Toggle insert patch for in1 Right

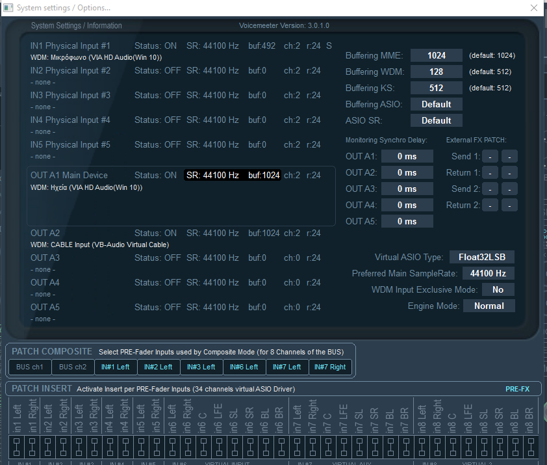pos(32,446)
